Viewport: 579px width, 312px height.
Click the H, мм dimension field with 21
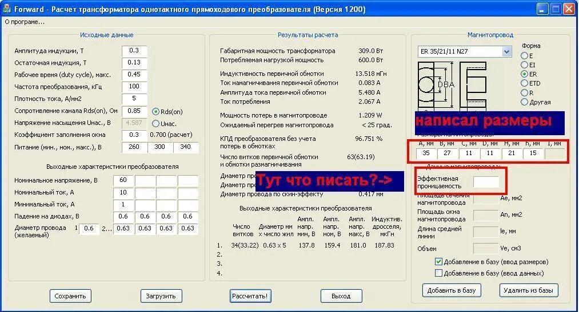(x=512, y=153)
